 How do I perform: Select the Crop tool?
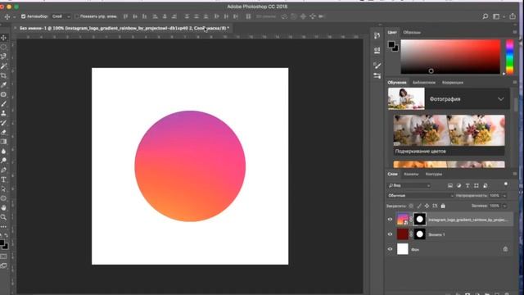[x=3, y=75]
